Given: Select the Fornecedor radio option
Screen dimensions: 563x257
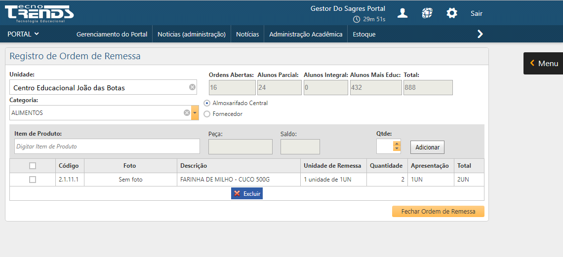Looking at the screenshot, I should (x=207, y=114).
